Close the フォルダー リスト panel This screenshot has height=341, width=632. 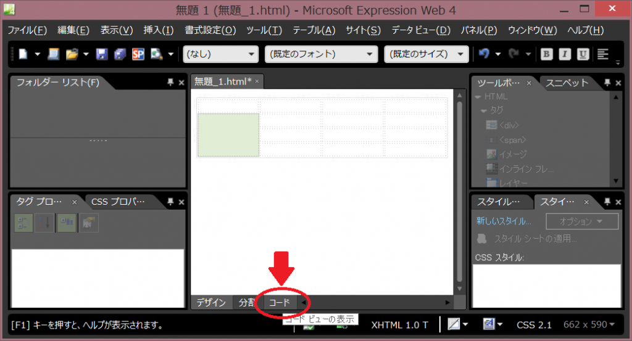(181, 83)
